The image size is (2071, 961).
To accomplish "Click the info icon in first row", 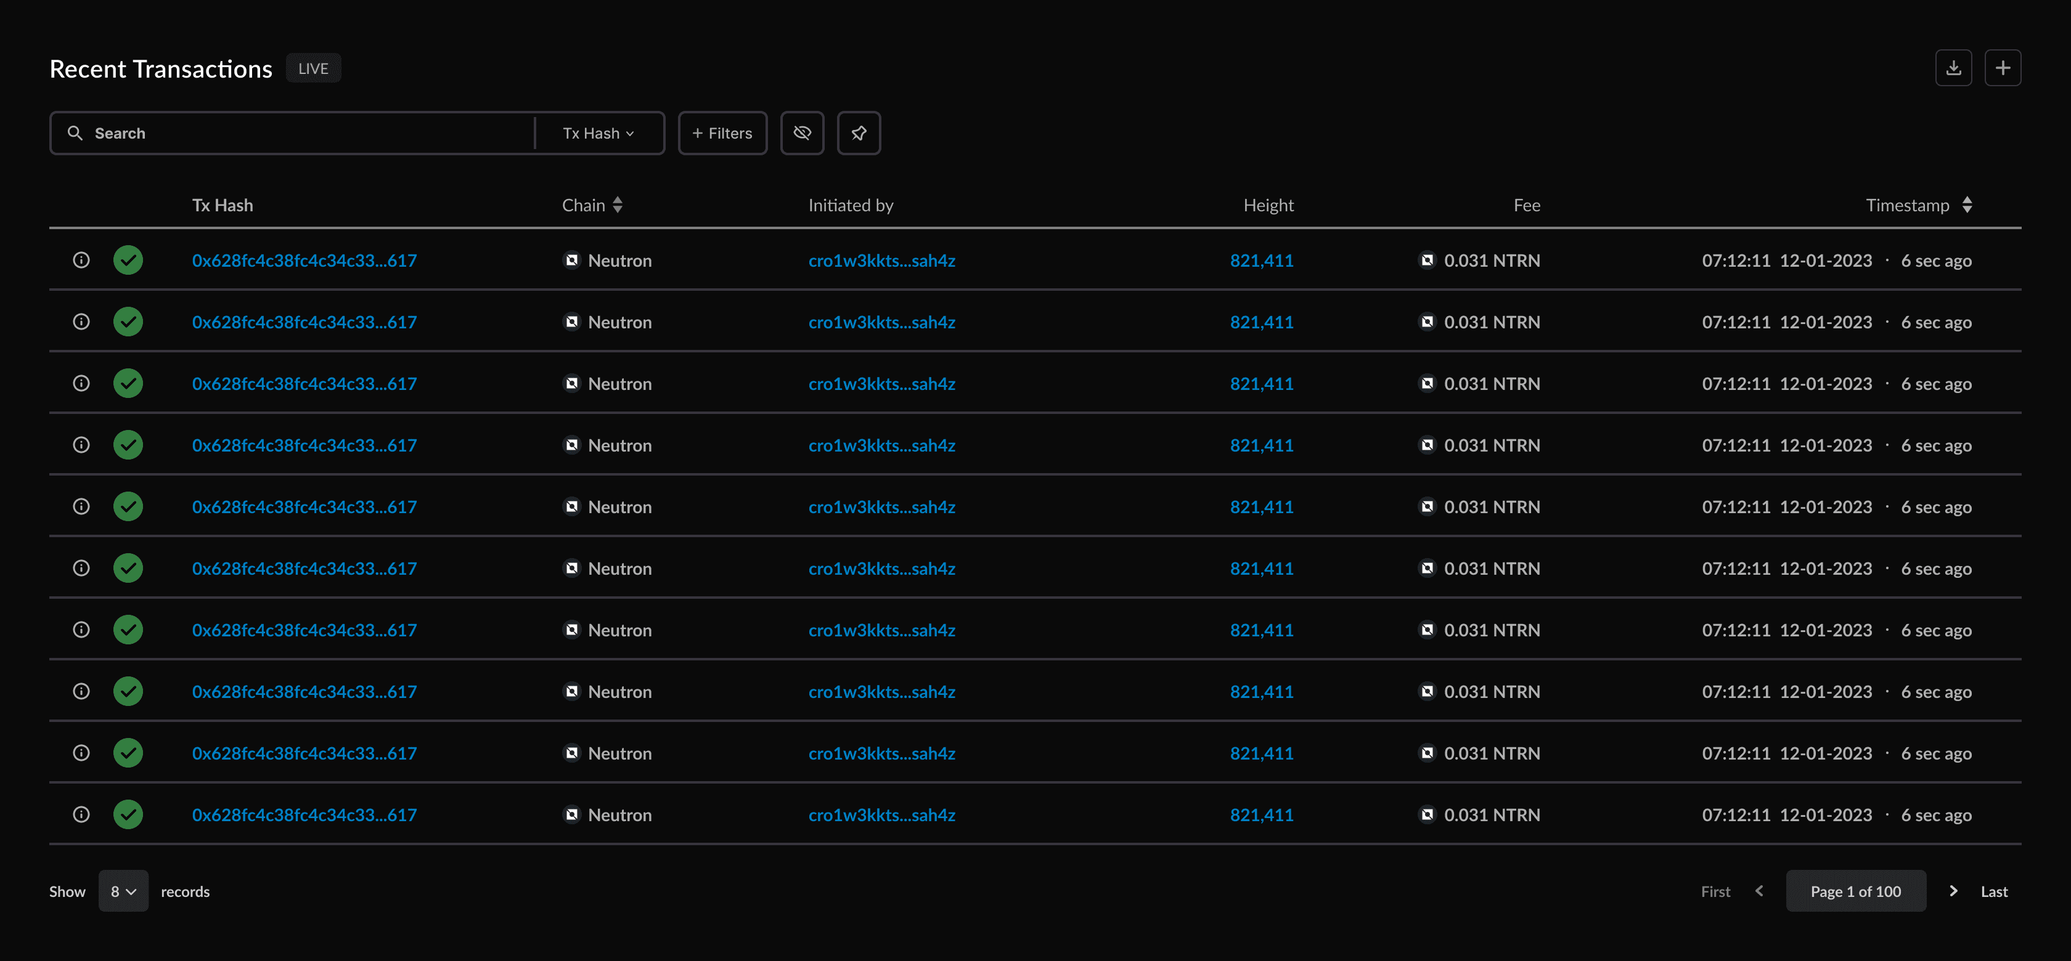I will pyautogui.click(x=81, y=261).
